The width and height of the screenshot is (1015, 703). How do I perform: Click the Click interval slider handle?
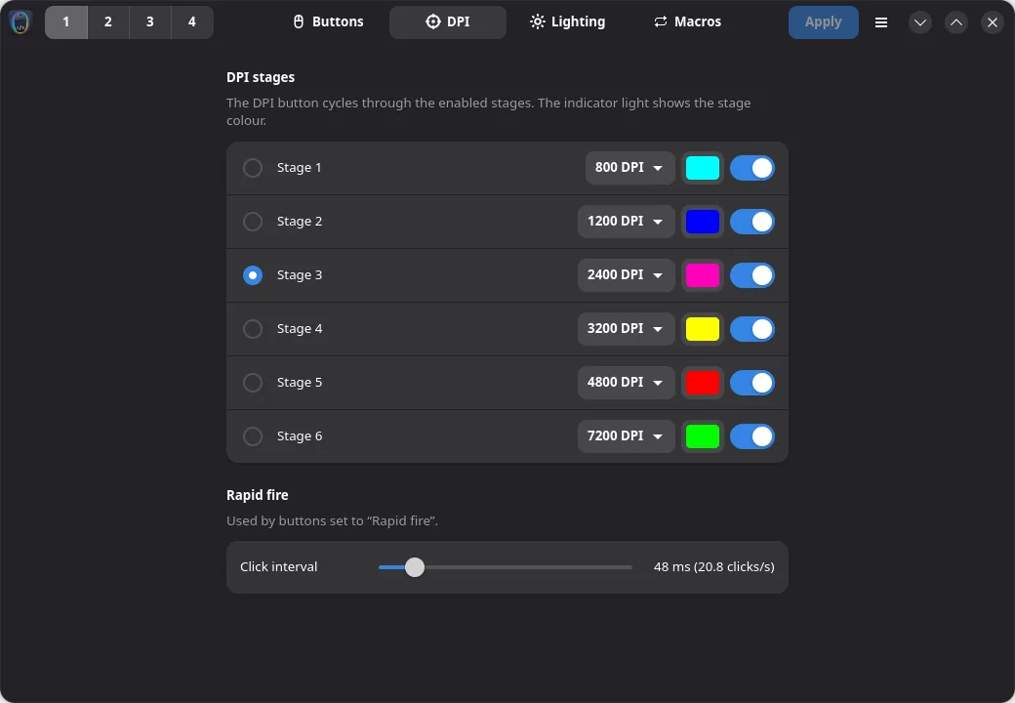click(415, 567)
